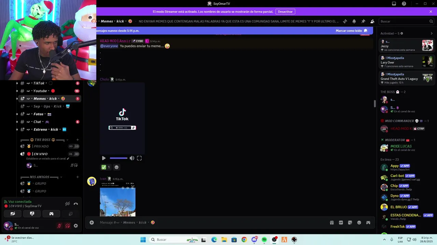The height and width of the screenshot is (245, 437).
Task: Open Google Chrome from the taskbar
Action: pyautogui.click(x=244, y=240)
